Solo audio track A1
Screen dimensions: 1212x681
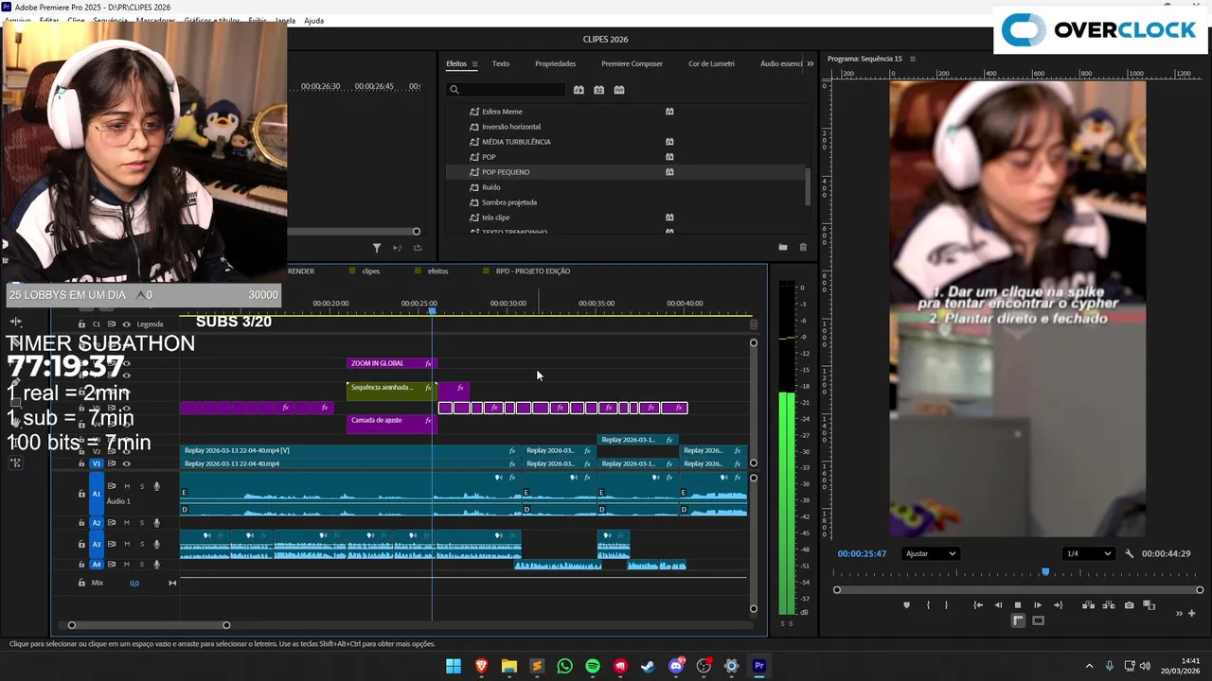click(142, 486)
